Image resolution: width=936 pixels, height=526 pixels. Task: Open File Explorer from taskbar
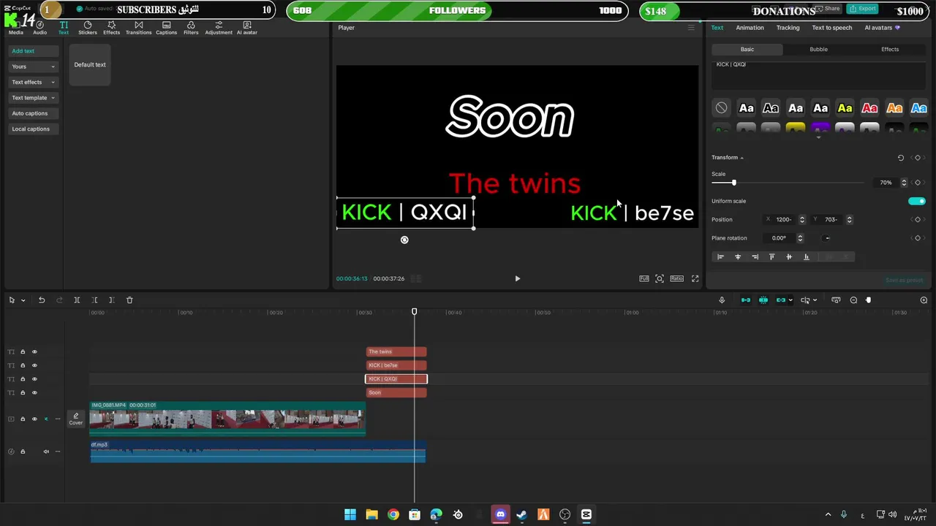pyautogui.click(x=371, y=514)
